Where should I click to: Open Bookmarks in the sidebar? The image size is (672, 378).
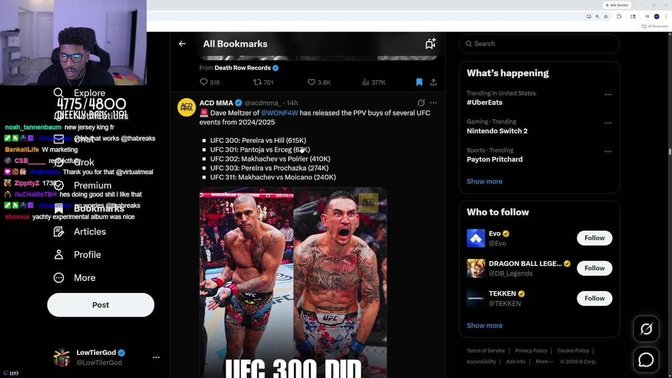[89, 208]
